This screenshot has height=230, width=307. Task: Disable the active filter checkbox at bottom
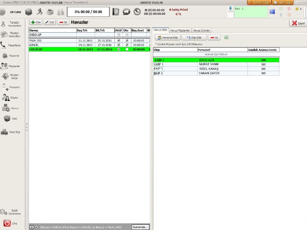[x=36, y=227]
